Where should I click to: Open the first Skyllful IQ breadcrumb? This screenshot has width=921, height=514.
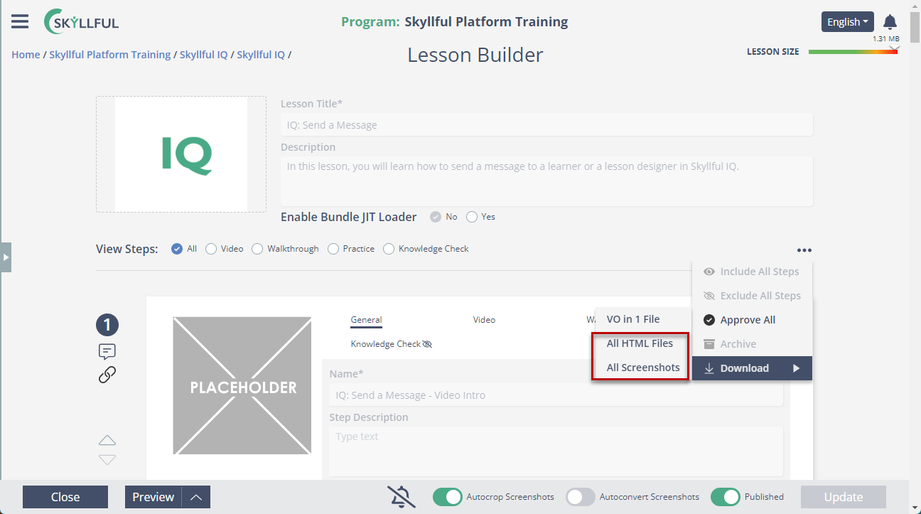click(204, 55)
